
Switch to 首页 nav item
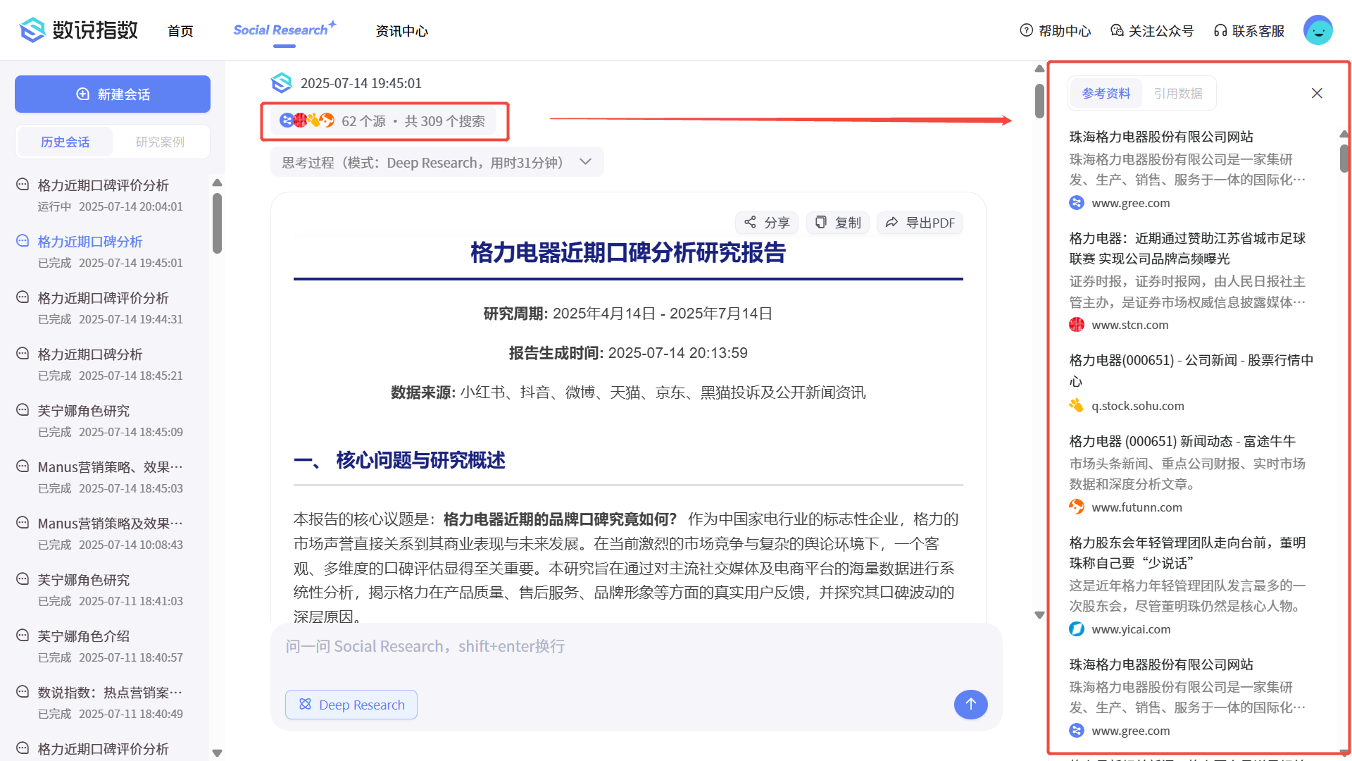[180, 31]
